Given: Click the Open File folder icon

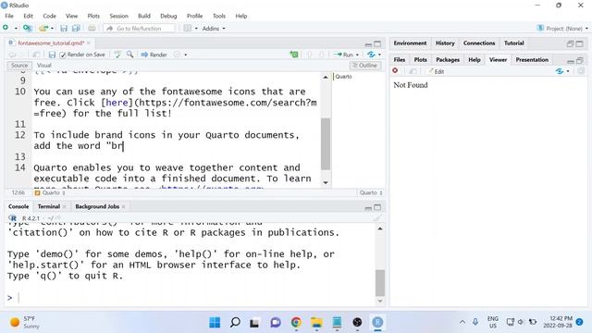Looking at the screenshot, I should [x=43, y=29].
